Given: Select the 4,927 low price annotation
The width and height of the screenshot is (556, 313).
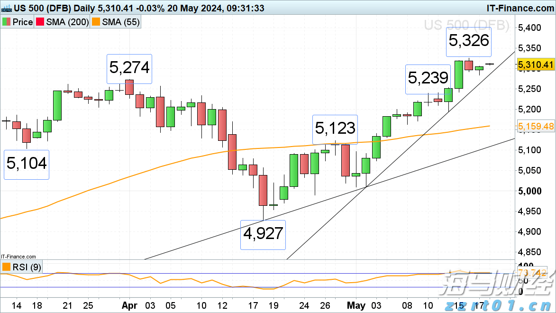Looking at the screenshot, I should (x=263, y=234).
